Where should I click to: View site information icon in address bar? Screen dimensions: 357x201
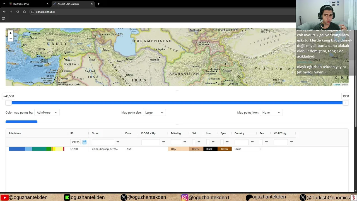[x=32, y=12]
